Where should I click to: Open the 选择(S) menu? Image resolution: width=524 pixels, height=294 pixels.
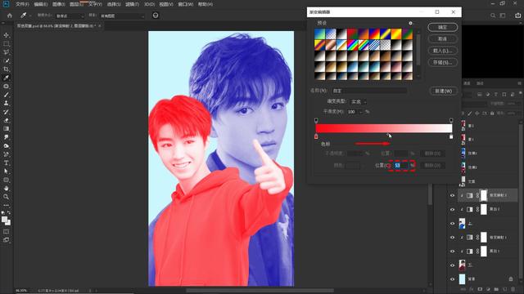pos(114,4)
